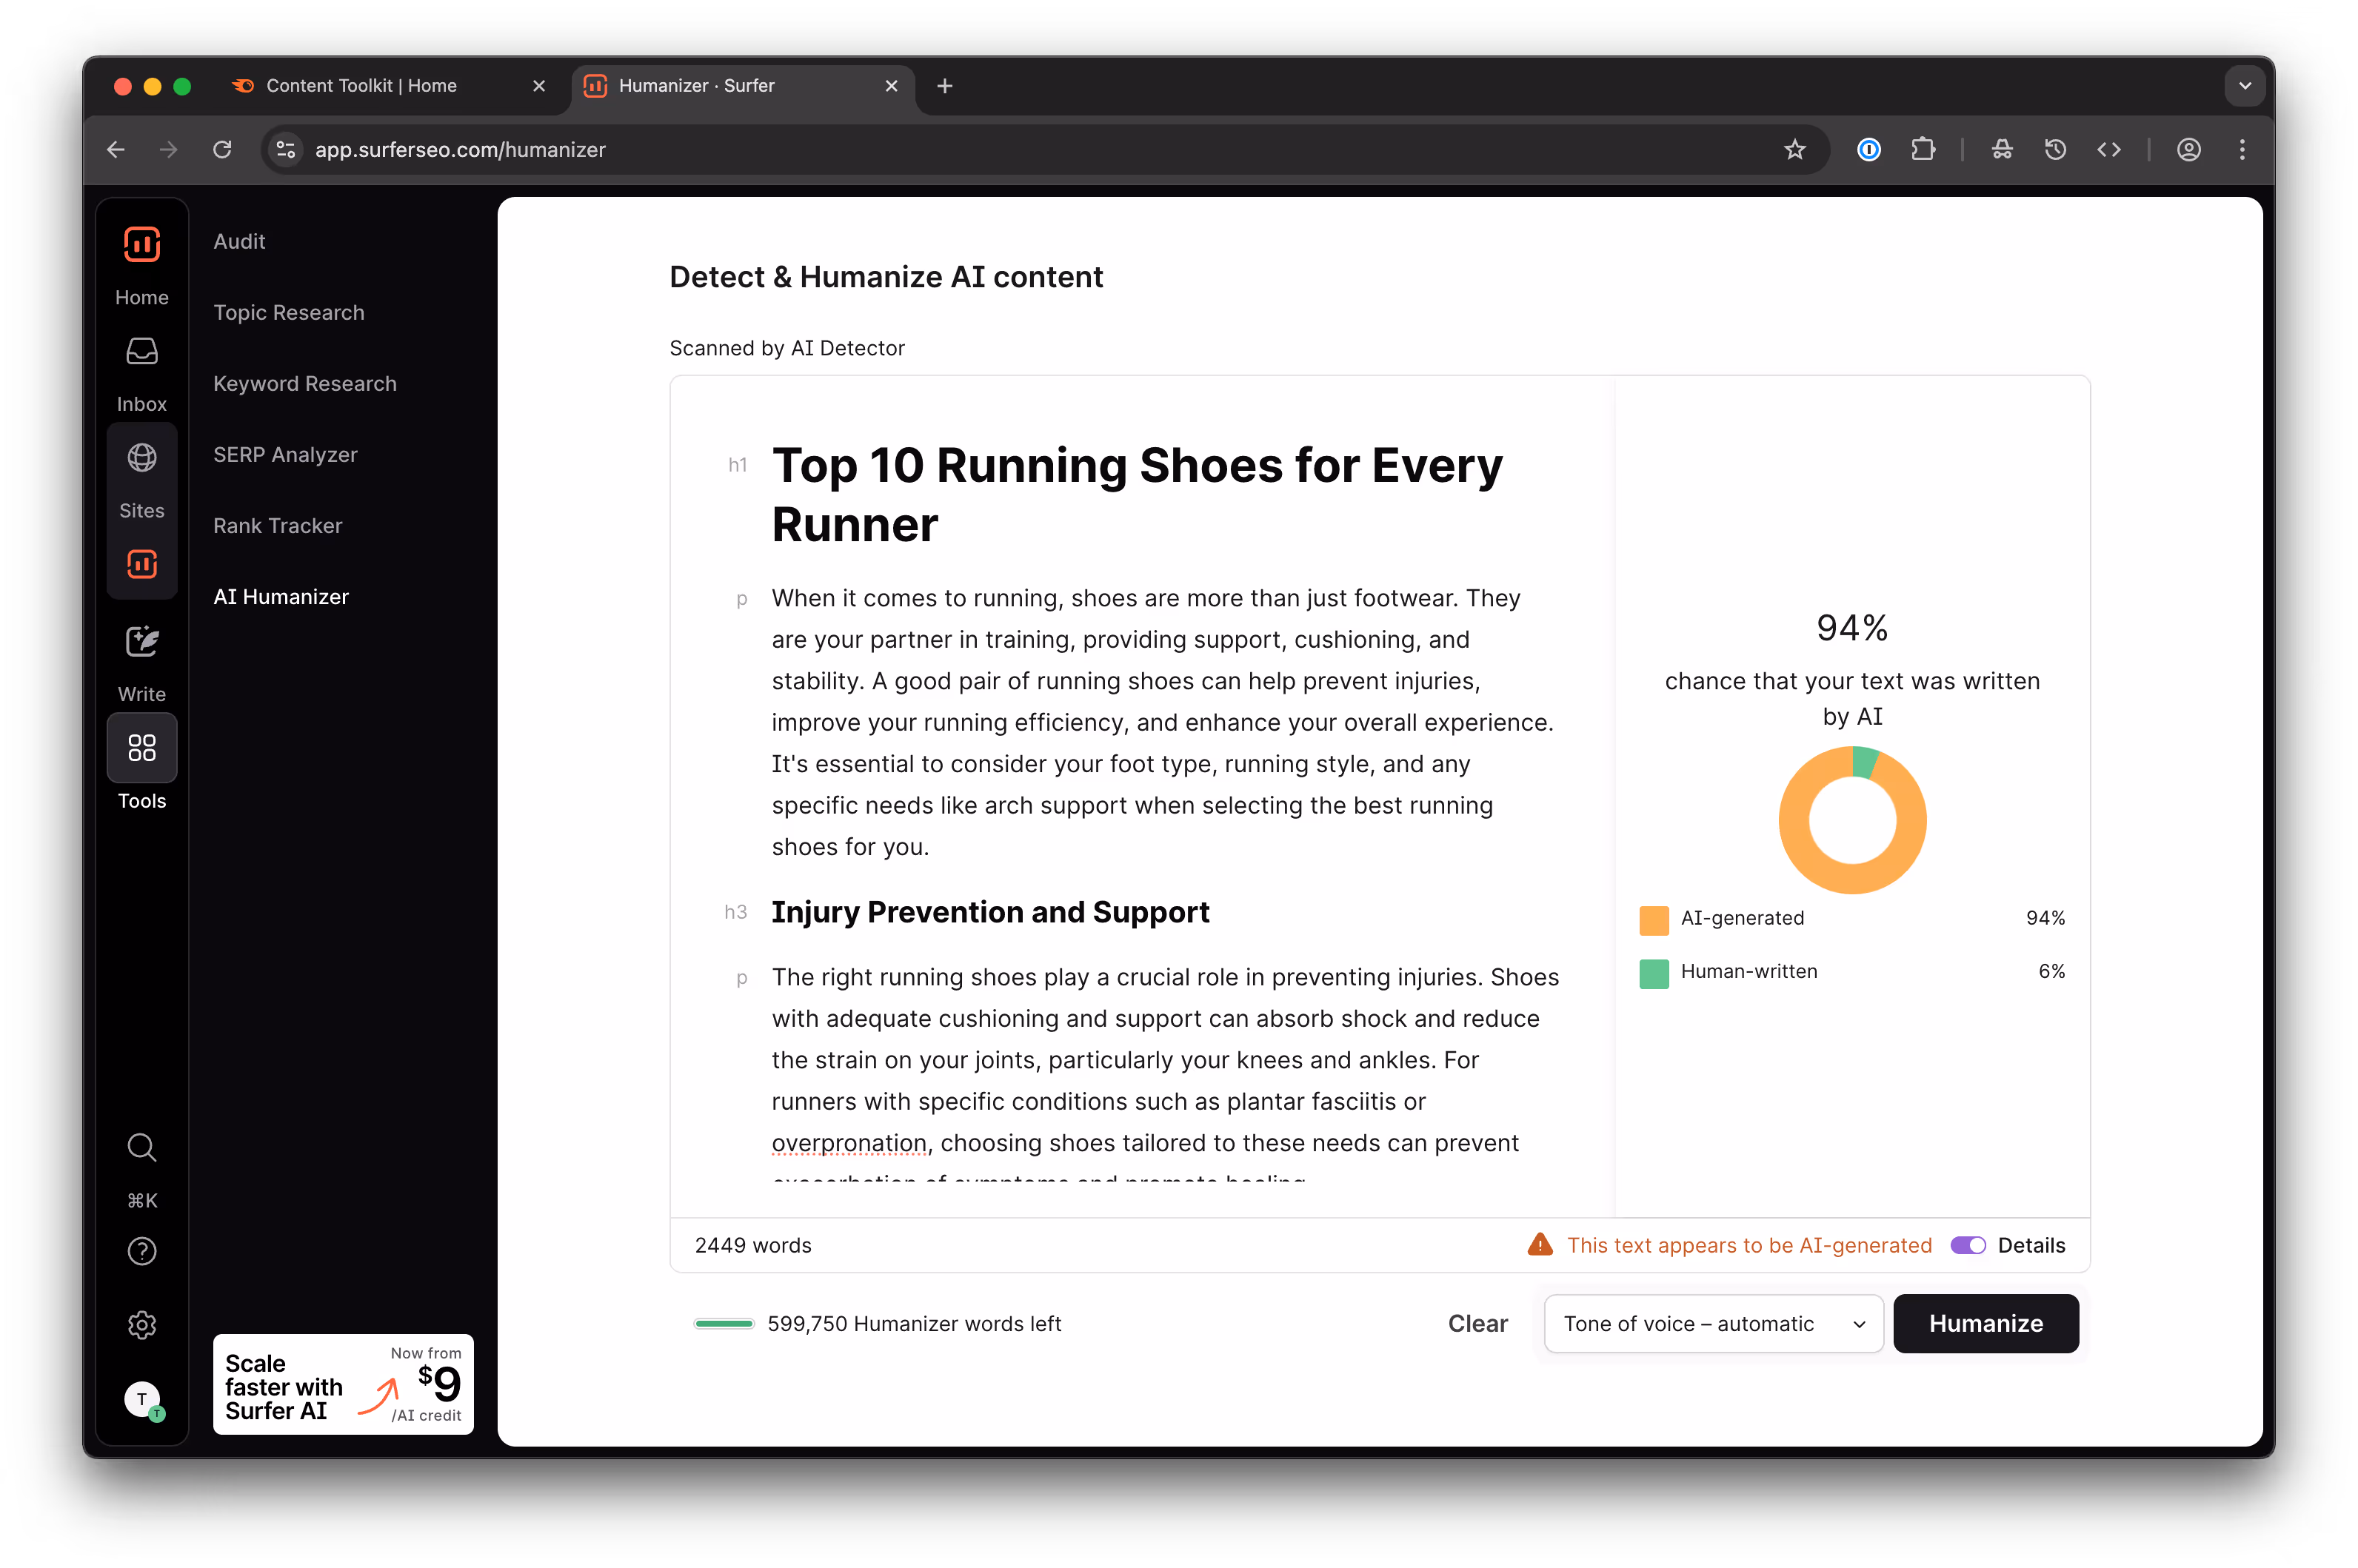The height and width of the screenshot is (1568, 2358).
Task: Open the Write editor icon
Action: [141, 642]
